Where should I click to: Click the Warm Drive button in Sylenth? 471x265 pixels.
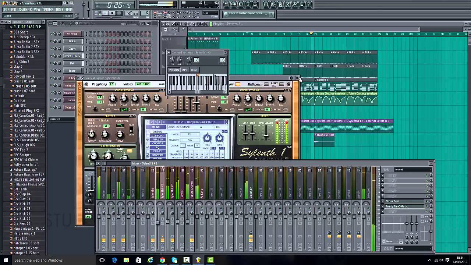(130, 151)
